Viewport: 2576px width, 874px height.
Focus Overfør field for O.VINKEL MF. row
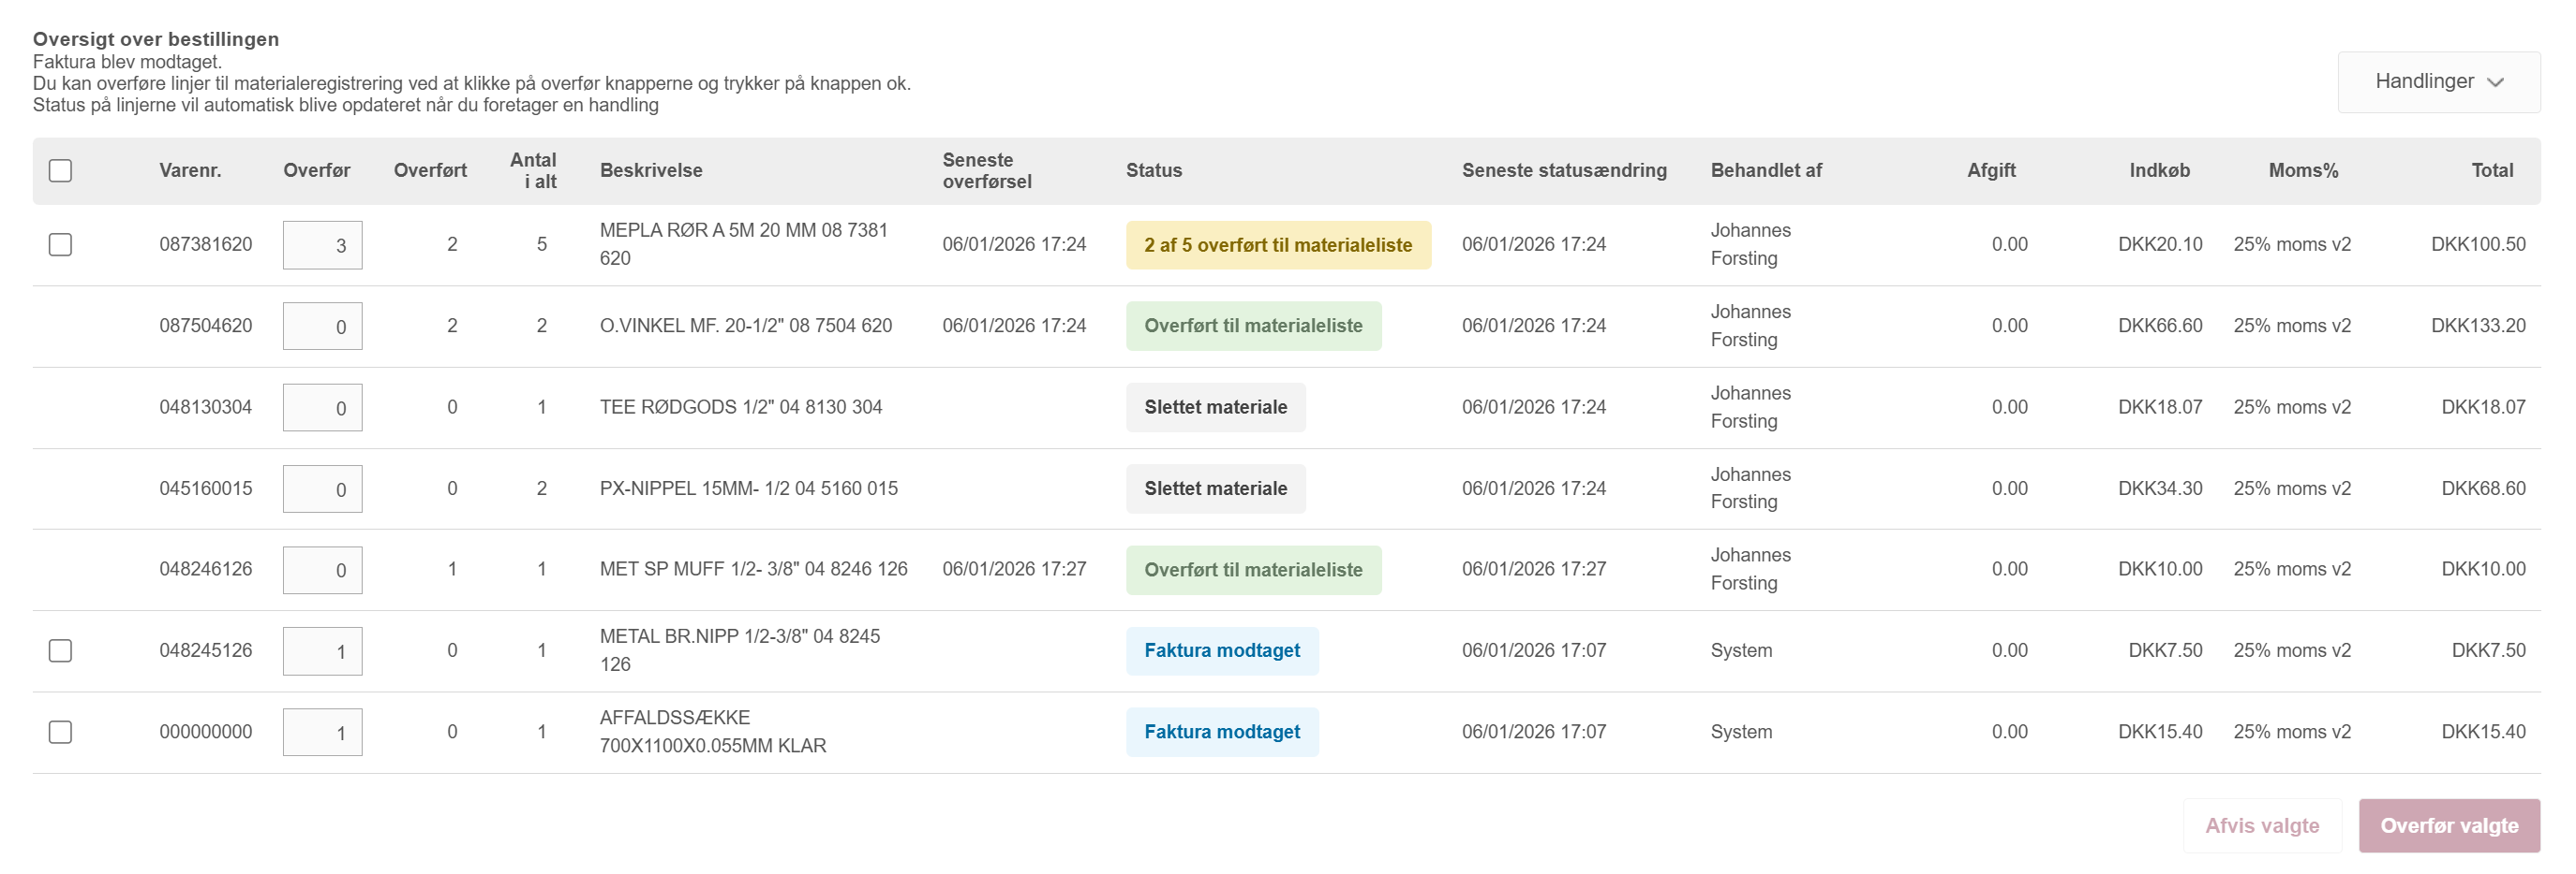(322, 327)
